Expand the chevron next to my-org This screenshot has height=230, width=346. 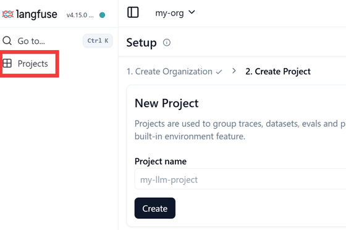point(192,12)
